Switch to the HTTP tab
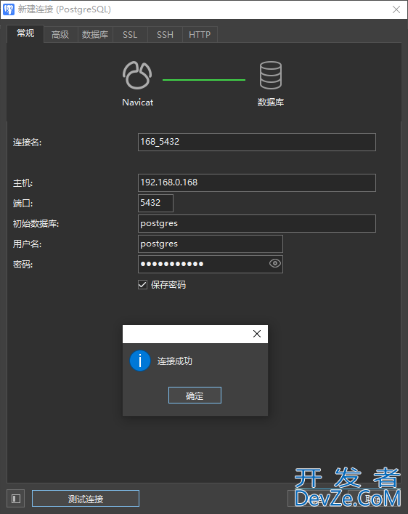This screenshot has height=514, width=408. (x=200, y=34)
